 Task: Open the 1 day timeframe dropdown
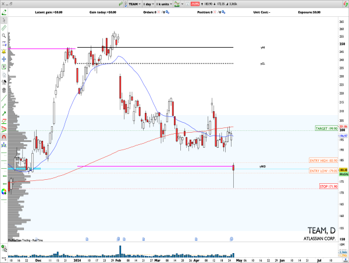148,4
